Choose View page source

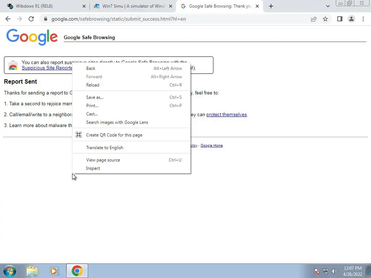[x=131, y=160]
